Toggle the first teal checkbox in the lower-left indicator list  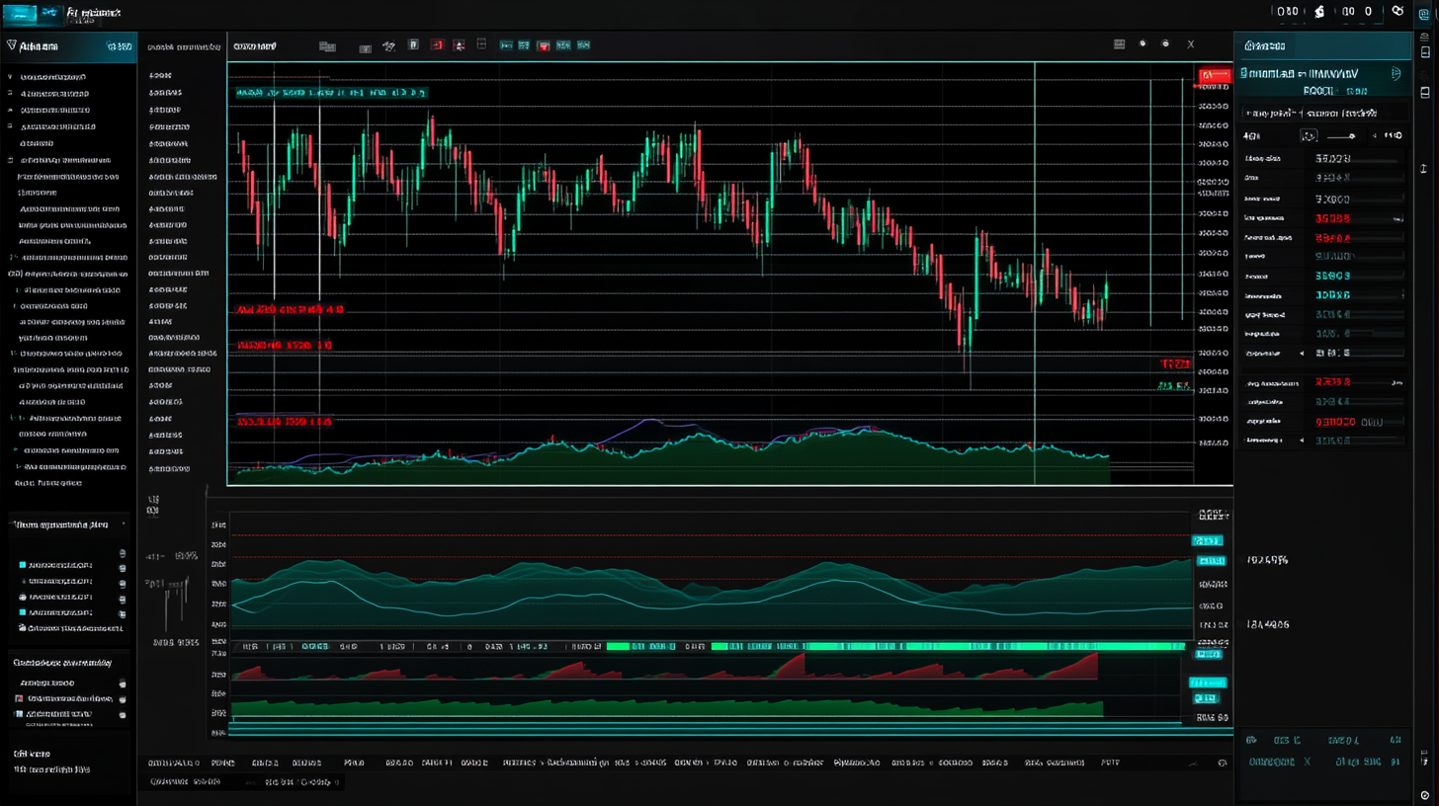23,565
